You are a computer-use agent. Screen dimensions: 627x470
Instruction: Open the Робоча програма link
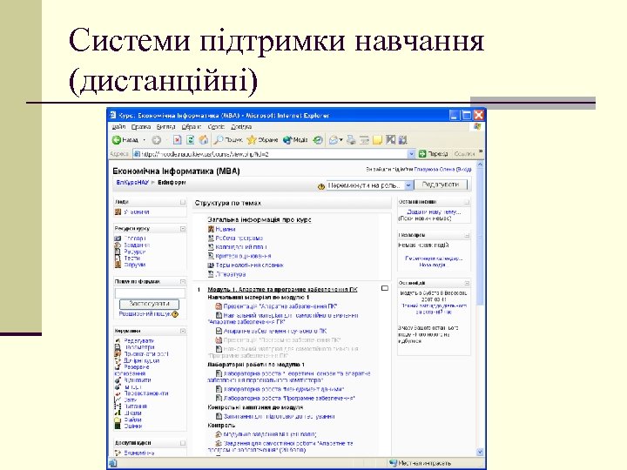239,238
